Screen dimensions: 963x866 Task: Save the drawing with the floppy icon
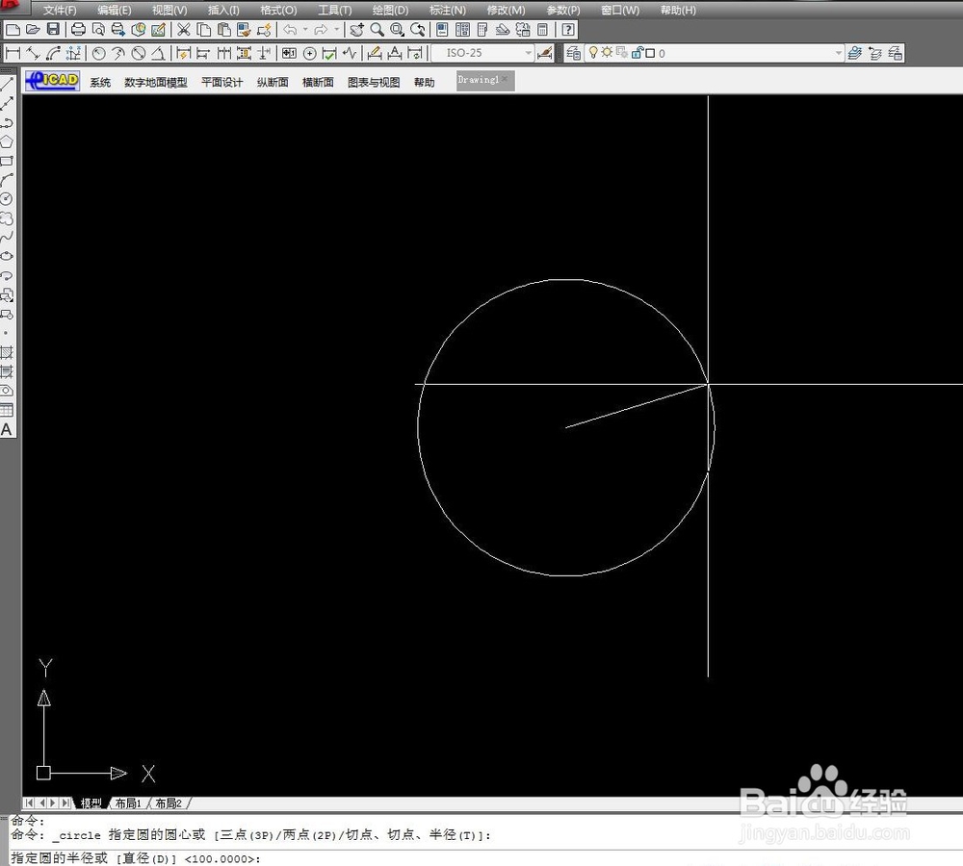53,30
